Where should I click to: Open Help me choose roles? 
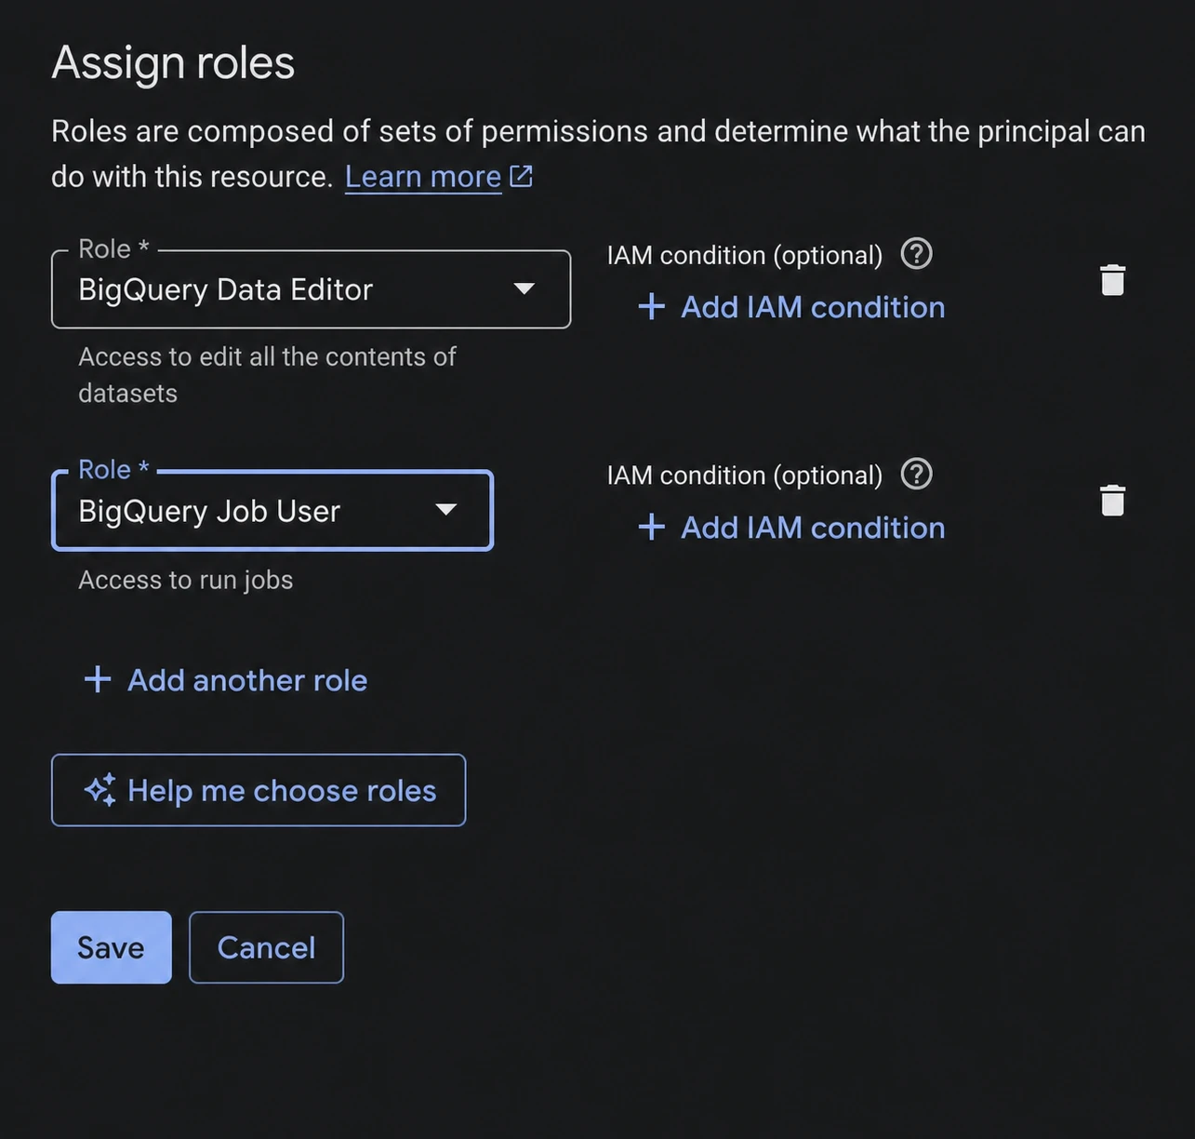[259, 790]
